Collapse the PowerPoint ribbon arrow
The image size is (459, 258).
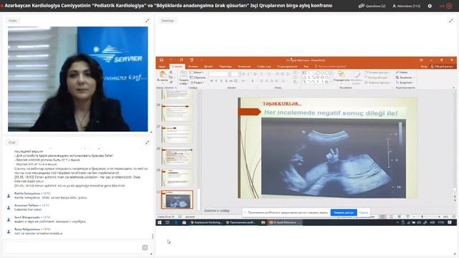(454, 87)
